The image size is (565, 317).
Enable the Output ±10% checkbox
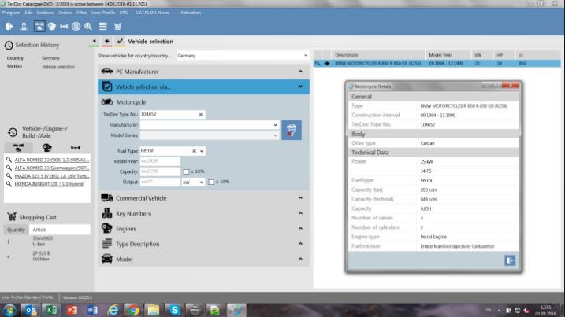(x=212, y=182)
